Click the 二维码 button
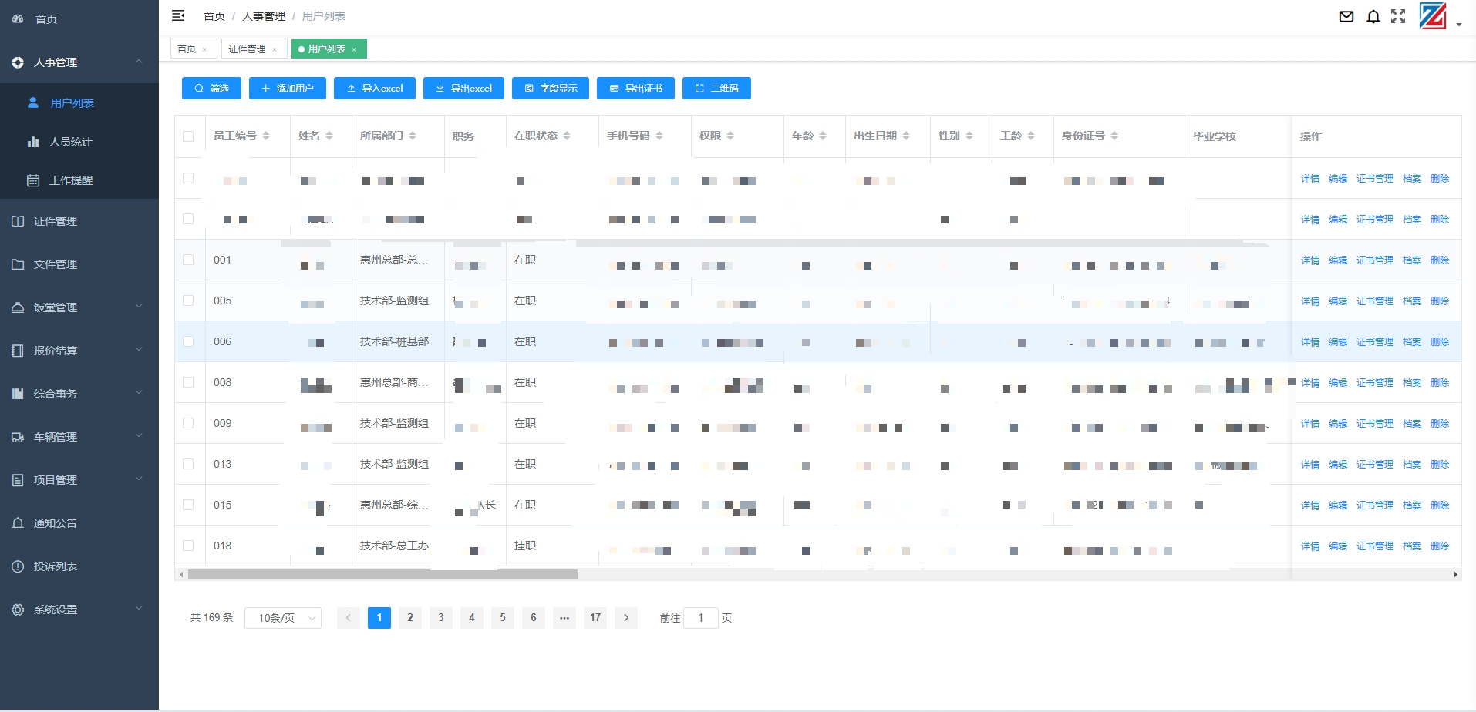 (x=716, y=89)
